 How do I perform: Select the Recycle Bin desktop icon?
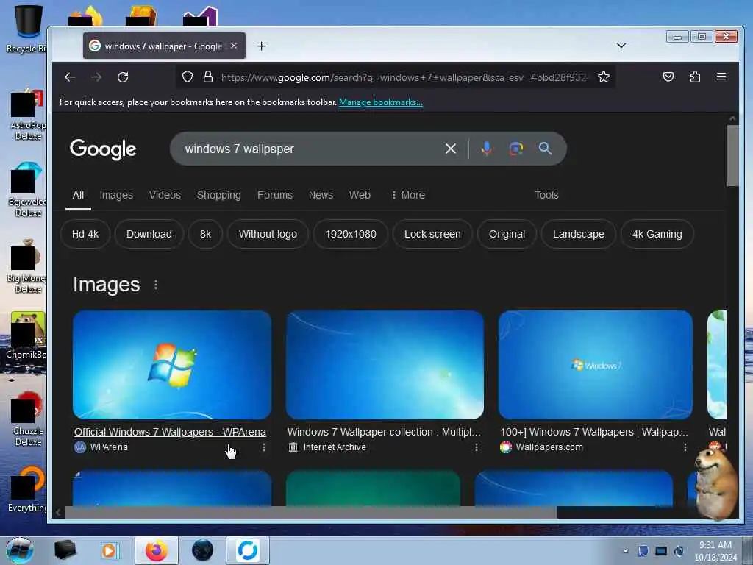26,29
